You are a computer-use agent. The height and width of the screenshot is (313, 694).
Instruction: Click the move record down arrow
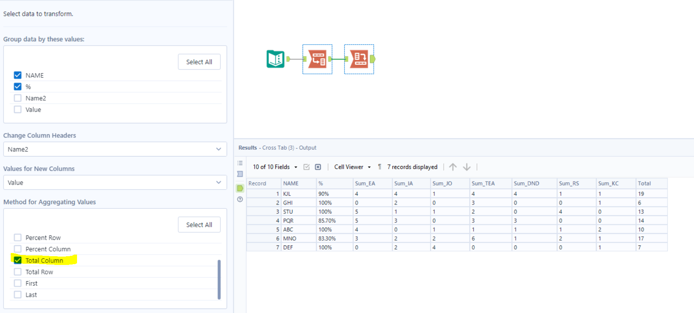467,167
